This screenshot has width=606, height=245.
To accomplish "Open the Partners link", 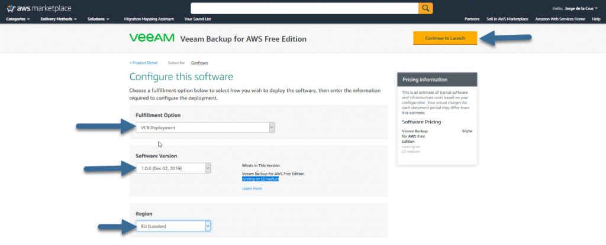I will 472,19.
